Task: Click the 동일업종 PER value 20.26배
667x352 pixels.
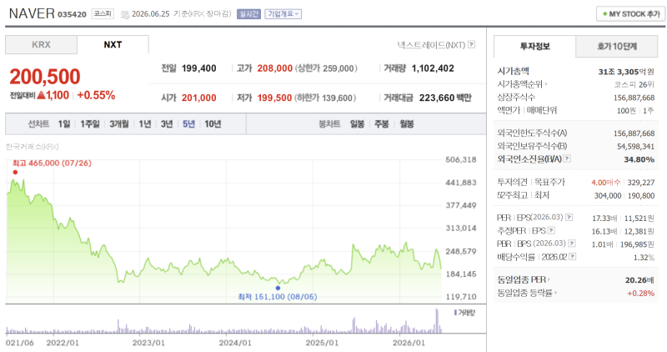Action: coord(639,280)
